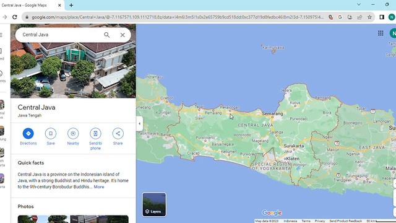Viewport: 396px width, 223px height.
Task: Open the Privacy link in map footer
Action: pyautogui.click(x=320, y=221)
